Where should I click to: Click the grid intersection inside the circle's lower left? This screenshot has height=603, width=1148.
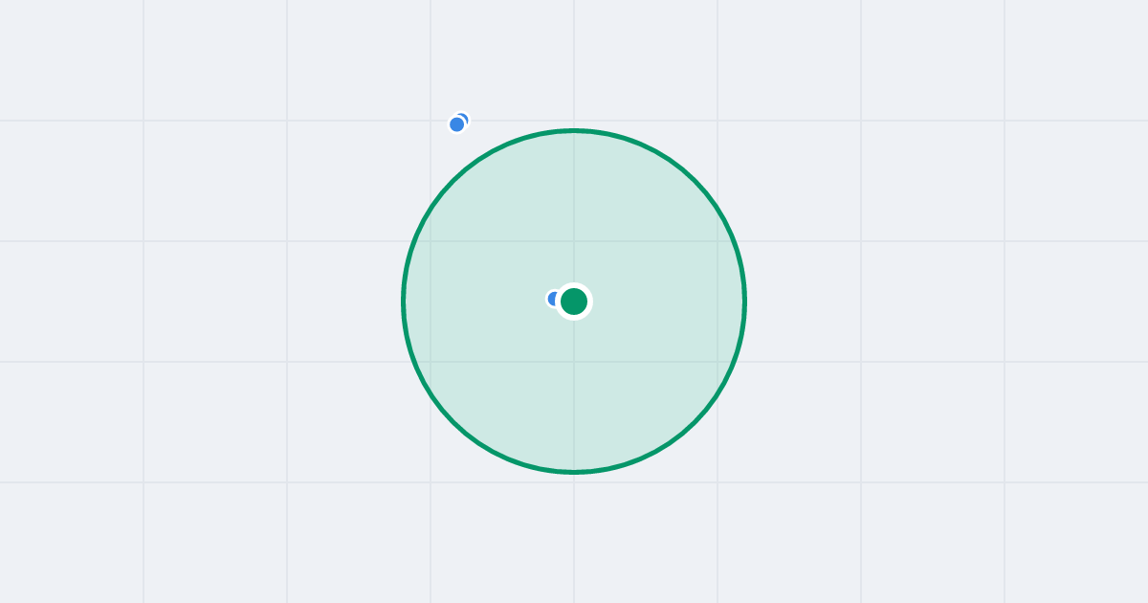click(x=430, y=362)
